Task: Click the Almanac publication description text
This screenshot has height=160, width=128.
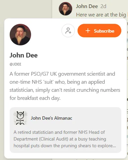Action: pyautogui.click(x=65, y=139)
